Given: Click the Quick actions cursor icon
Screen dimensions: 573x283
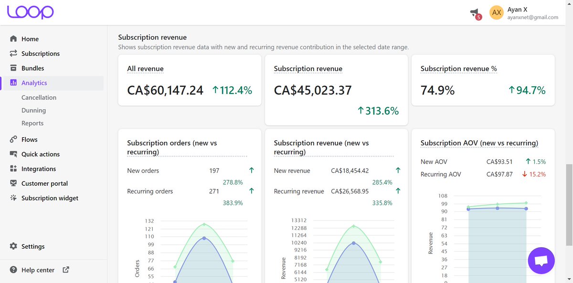Looking at the screenshot, I should point(13,154).
